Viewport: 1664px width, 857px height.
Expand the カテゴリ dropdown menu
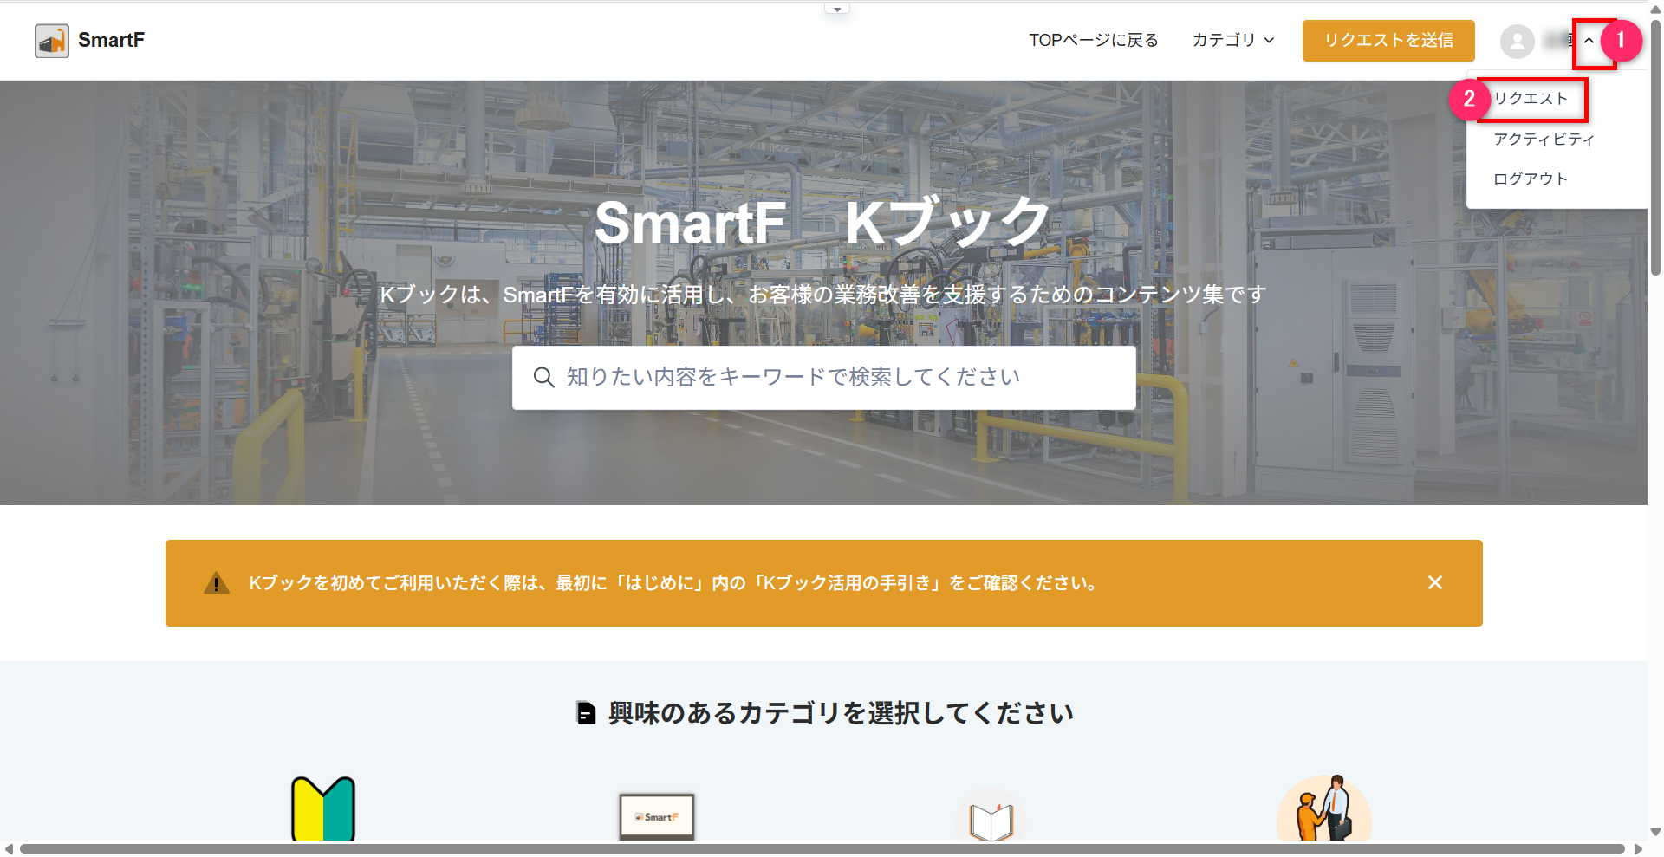click(1232, 41)
